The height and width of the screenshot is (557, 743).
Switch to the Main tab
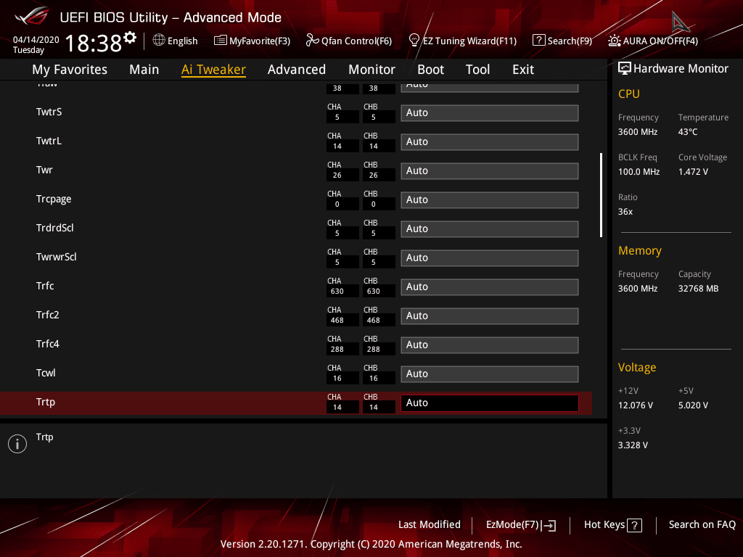144,70
